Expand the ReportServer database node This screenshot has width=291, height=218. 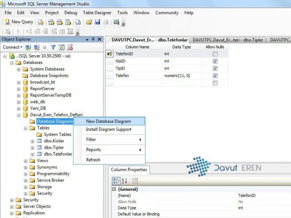click(x=19, y=89)
